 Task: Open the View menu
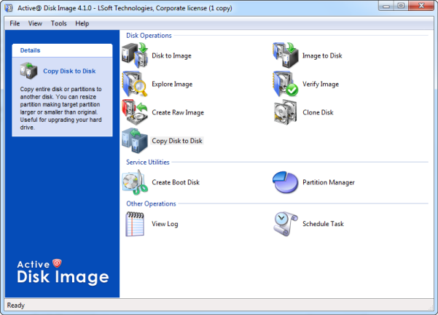35,23
